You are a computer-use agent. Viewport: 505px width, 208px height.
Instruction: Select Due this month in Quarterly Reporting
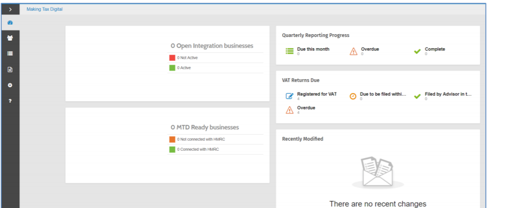(x=313, y=49)
